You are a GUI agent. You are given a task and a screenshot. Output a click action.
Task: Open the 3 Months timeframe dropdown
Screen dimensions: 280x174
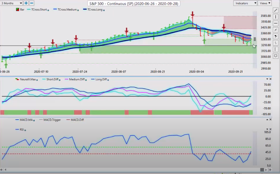pos(11,3)
